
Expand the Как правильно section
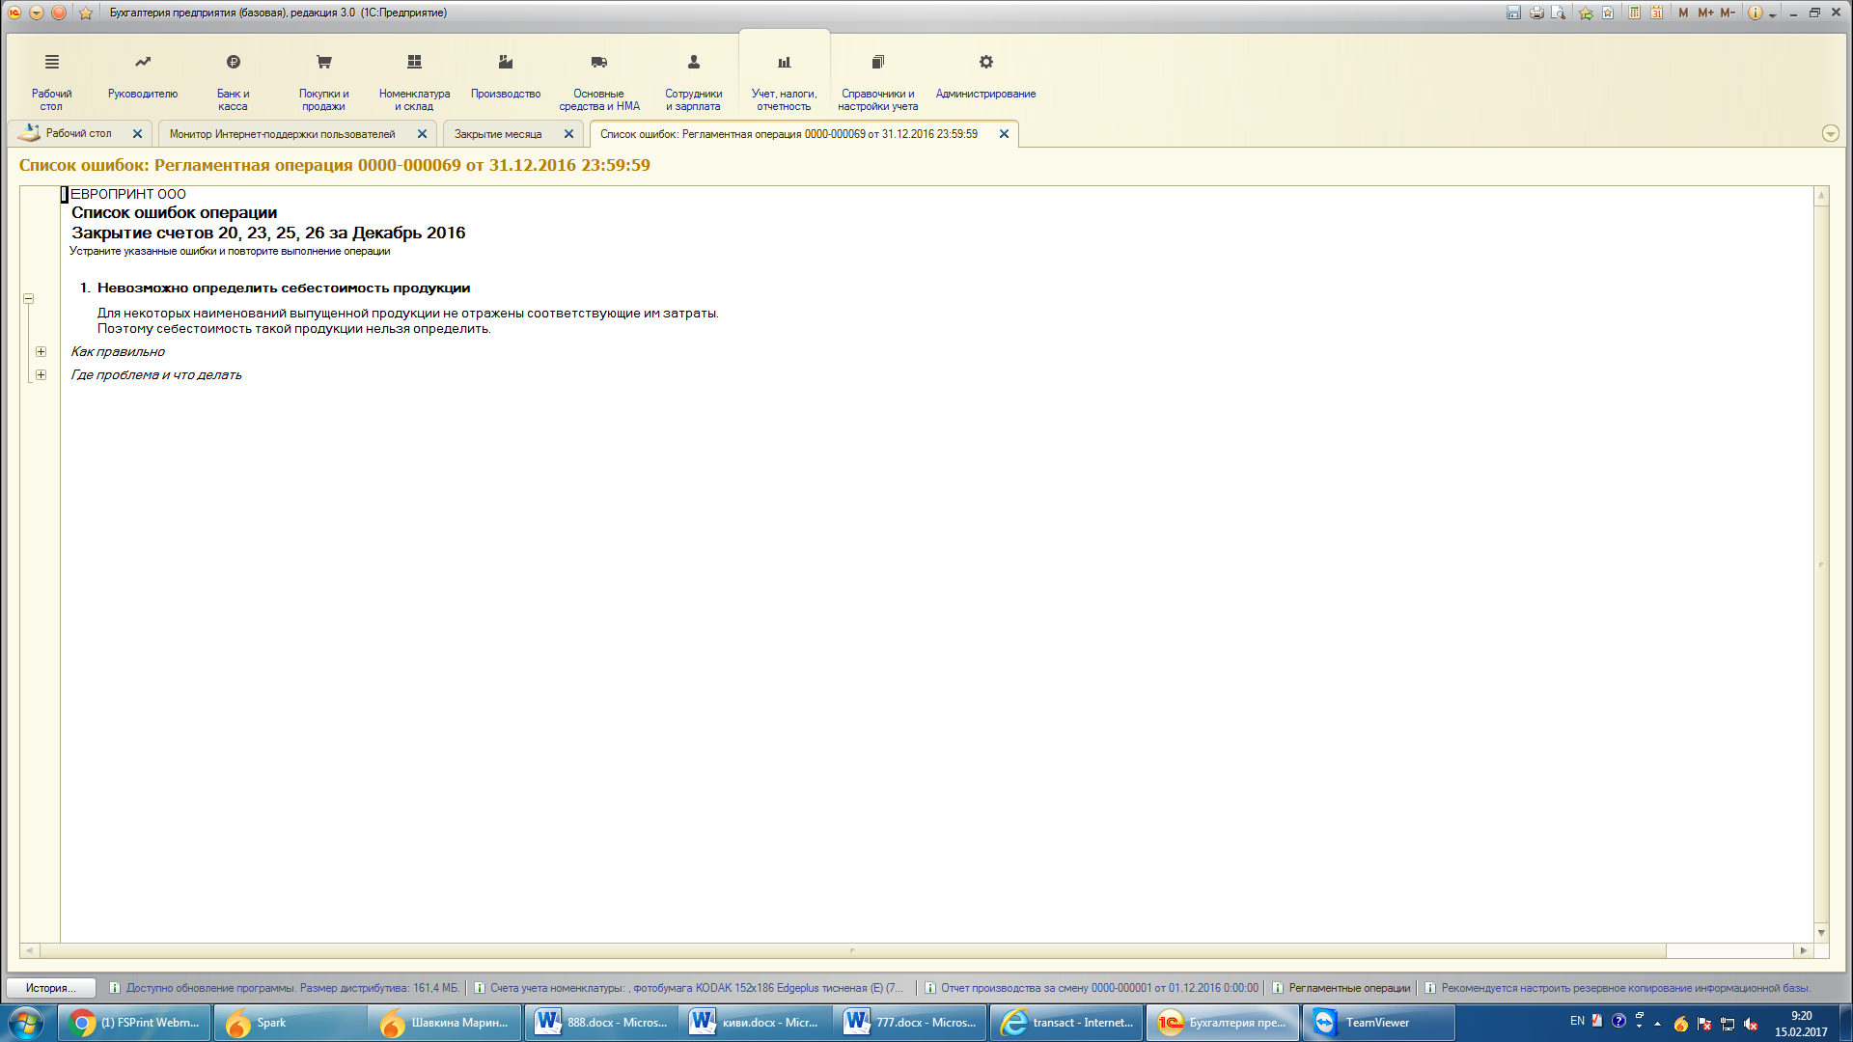pyautogui.click(x=41, y=352)
